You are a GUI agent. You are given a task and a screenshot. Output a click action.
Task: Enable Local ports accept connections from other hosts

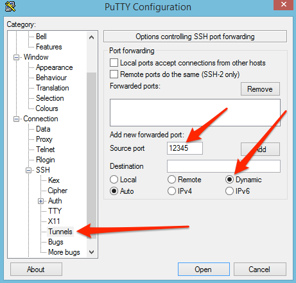click(x=114, y=63)
